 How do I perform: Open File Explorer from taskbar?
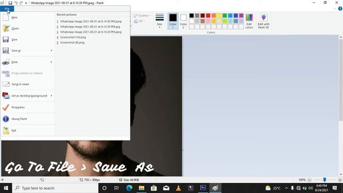[141, 188]
